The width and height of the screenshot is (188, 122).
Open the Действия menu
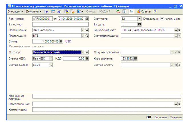(x=33, y=12)
